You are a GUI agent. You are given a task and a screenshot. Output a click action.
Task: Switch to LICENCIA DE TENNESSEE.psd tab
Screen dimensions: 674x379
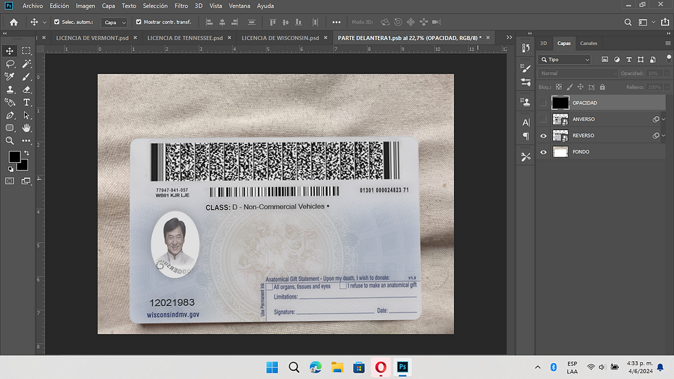click(x=185, y=38)
